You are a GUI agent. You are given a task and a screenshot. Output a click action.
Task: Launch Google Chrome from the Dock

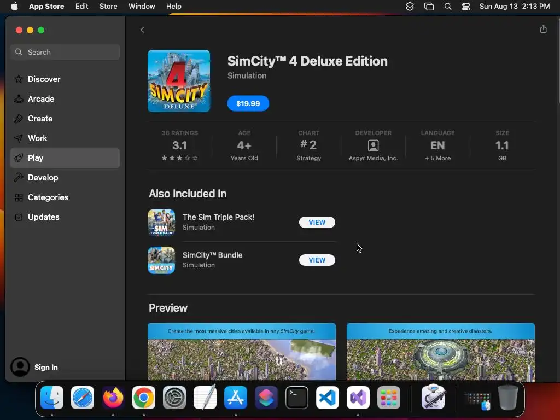pyautogui.click(x=144, y=398)
